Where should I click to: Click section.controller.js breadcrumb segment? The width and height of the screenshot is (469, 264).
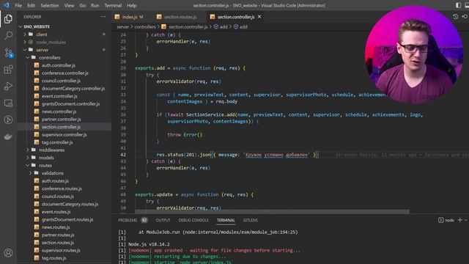tap(188, 27)
